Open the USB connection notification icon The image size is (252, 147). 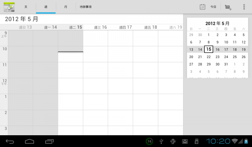click(161, 142)
